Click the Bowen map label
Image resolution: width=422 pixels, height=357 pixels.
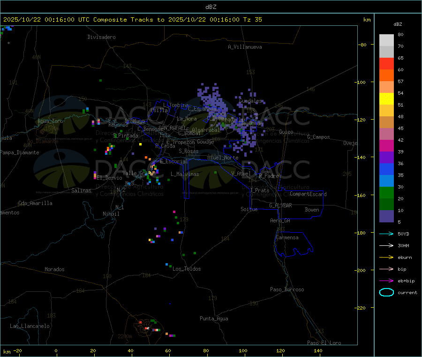click(x=312, y=210)
